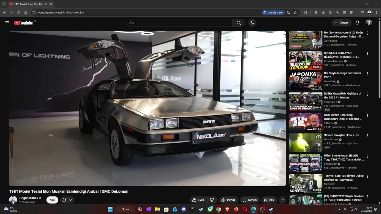Click the Google'a Sor button in address bar
Screen dimensions: 381x214
tap(273, 12)
